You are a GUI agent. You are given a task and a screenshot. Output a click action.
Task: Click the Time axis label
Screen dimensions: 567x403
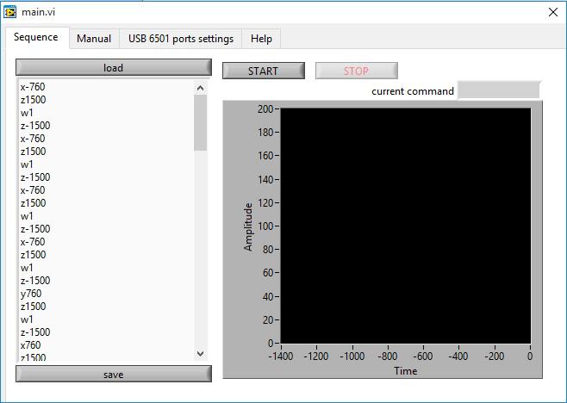point(405,371)
